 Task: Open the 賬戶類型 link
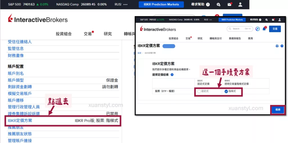[16, 80]
